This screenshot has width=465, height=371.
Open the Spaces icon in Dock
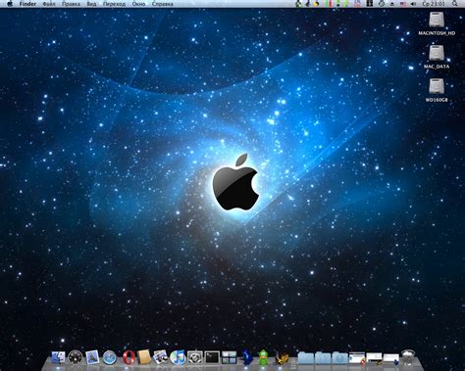[229, 358]
